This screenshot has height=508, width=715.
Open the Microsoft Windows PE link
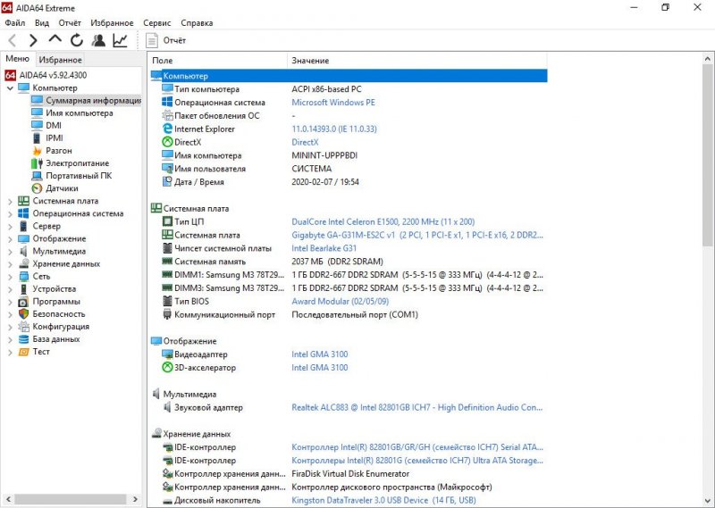coord(333,103)
